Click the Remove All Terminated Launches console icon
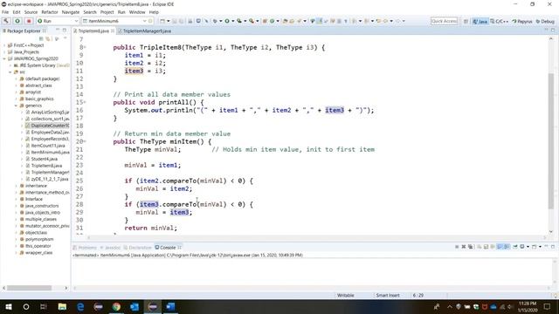 471,247
